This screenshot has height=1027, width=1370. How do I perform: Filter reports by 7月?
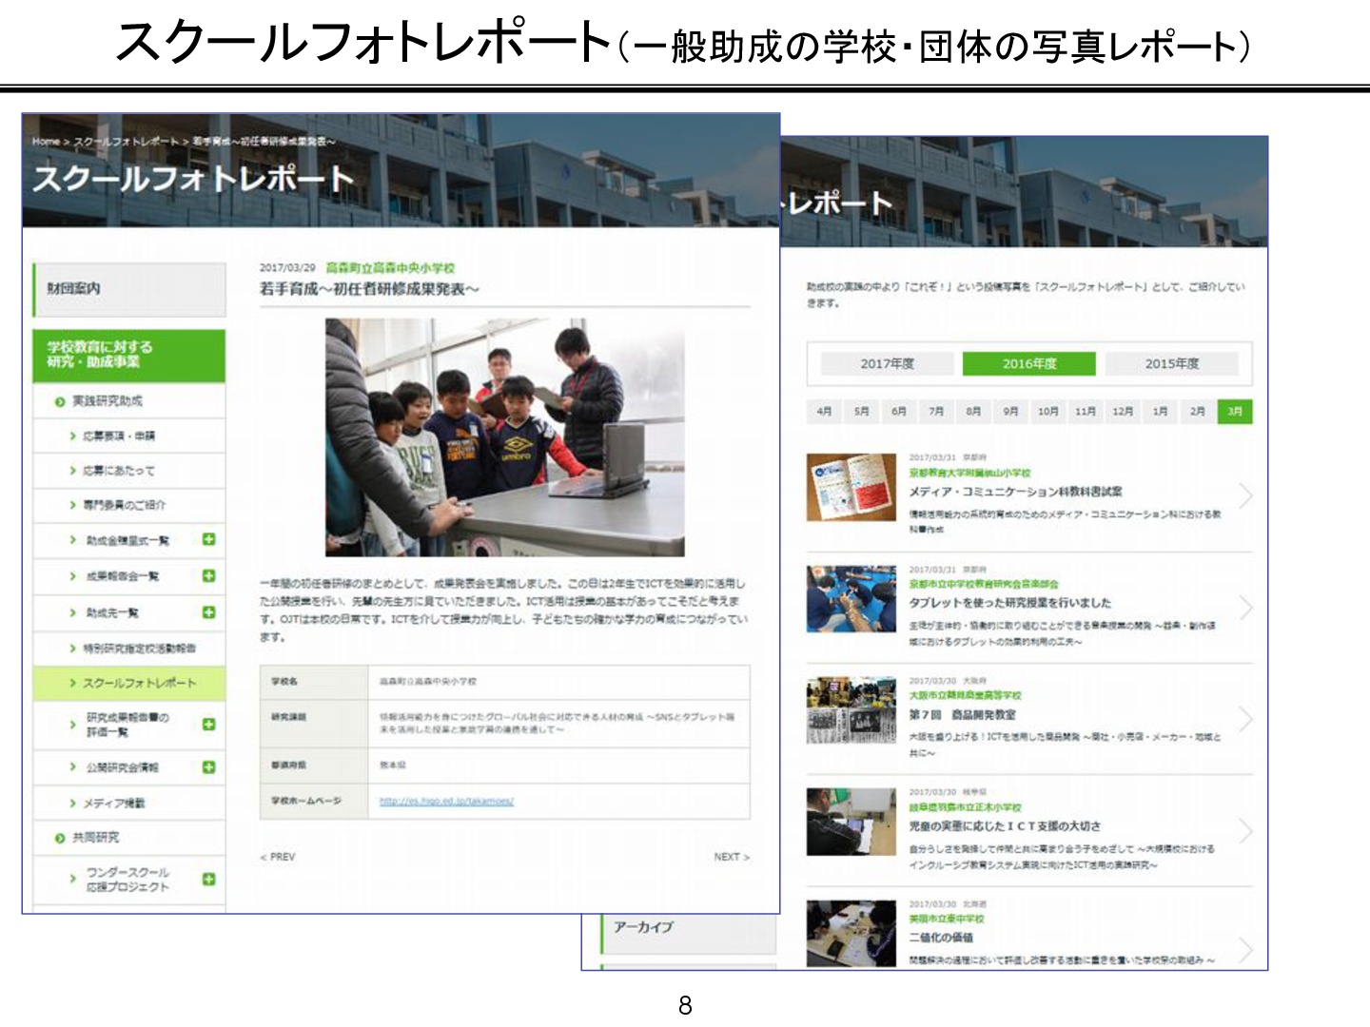tap(936, 412)
